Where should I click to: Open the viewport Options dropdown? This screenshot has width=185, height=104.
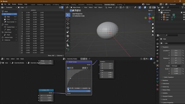[x=151, y=10]
